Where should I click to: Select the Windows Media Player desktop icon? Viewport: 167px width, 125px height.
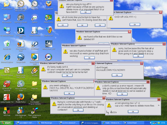[x=49, y=57]
